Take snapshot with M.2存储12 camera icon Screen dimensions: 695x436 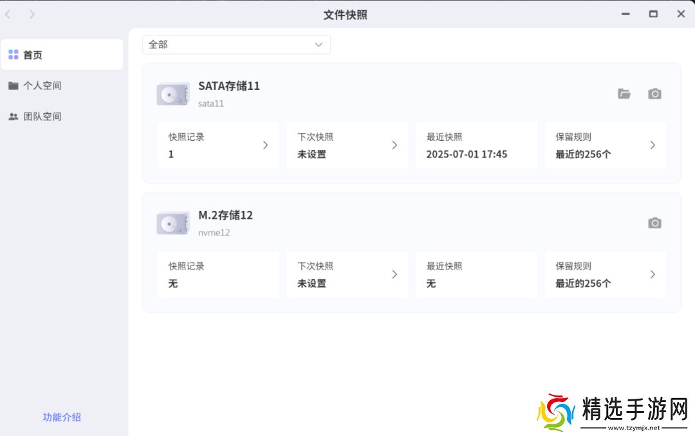654,223
